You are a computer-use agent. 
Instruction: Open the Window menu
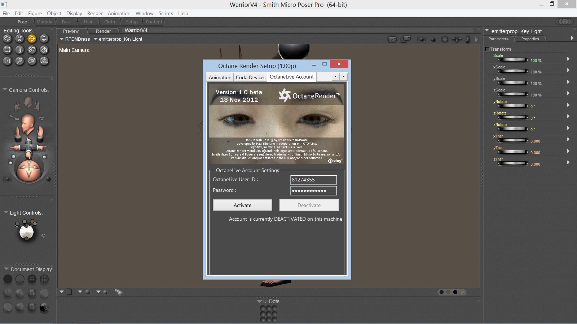(145, 13)
